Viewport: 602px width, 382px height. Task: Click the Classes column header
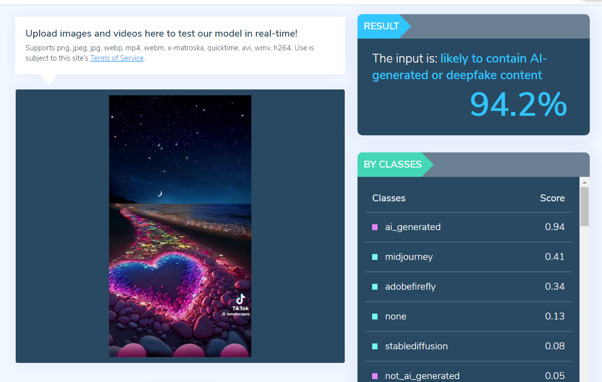click(389, 198)
